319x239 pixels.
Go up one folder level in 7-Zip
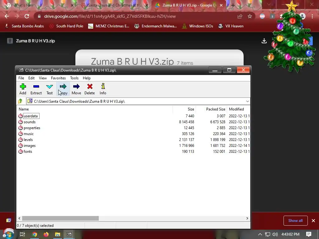tap(20, 101)
